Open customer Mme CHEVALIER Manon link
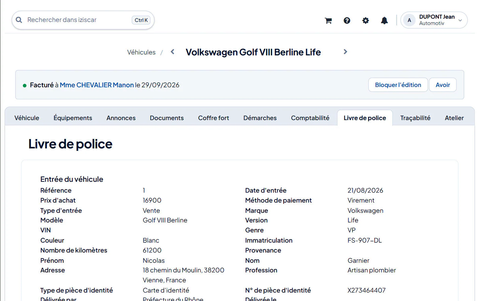This screenshot has height=301, width=482. pos(97,85)
